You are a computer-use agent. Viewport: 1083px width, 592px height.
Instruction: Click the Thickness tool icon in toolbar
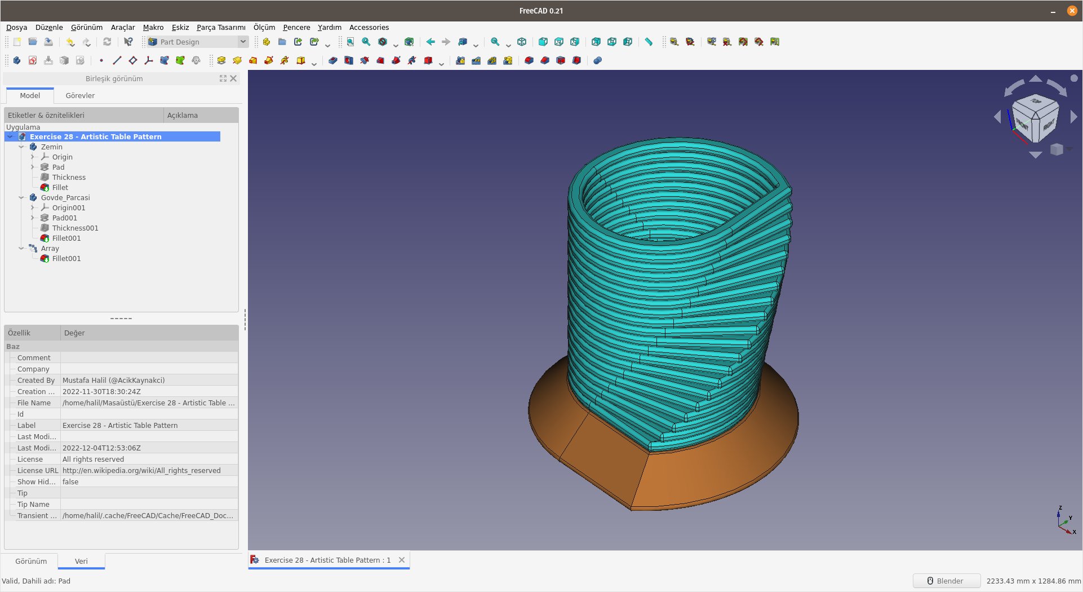coord(576,60)
